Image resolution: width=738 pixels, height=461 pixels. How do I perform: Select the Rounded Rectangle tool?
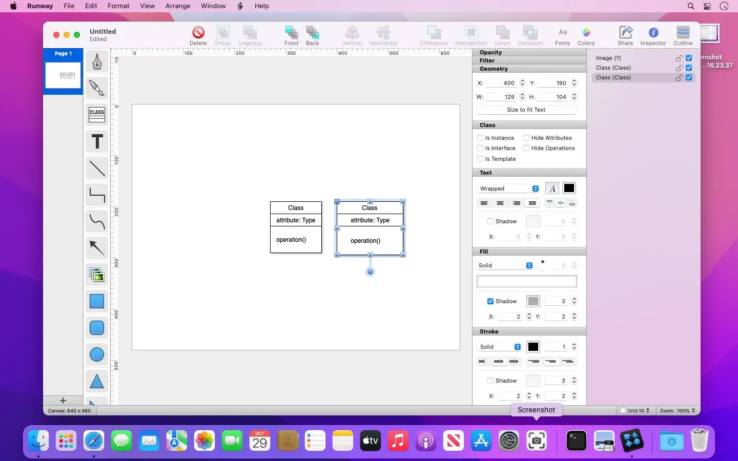[97, 328]
